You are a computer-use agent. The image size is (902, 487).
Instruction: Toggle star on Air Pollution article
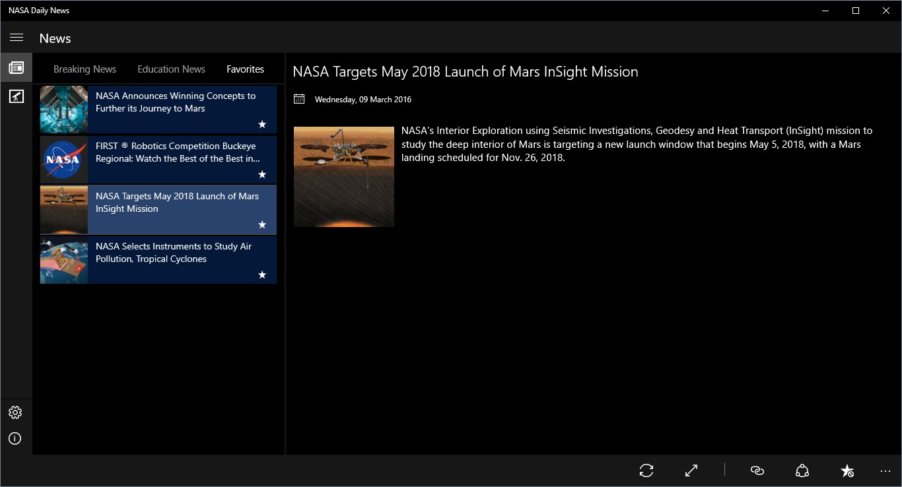click(262, 275)
